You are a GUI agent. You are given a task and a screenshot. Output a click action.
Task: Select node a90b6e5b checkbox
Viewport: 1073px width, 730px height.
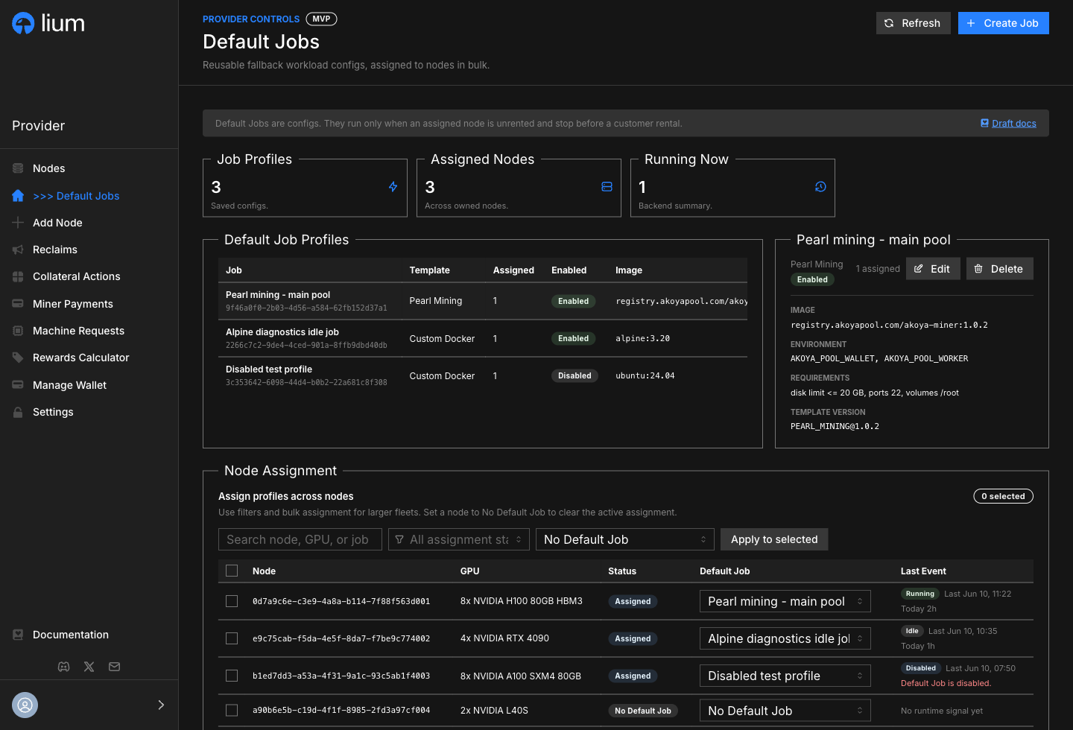click(x=232, y=711)
